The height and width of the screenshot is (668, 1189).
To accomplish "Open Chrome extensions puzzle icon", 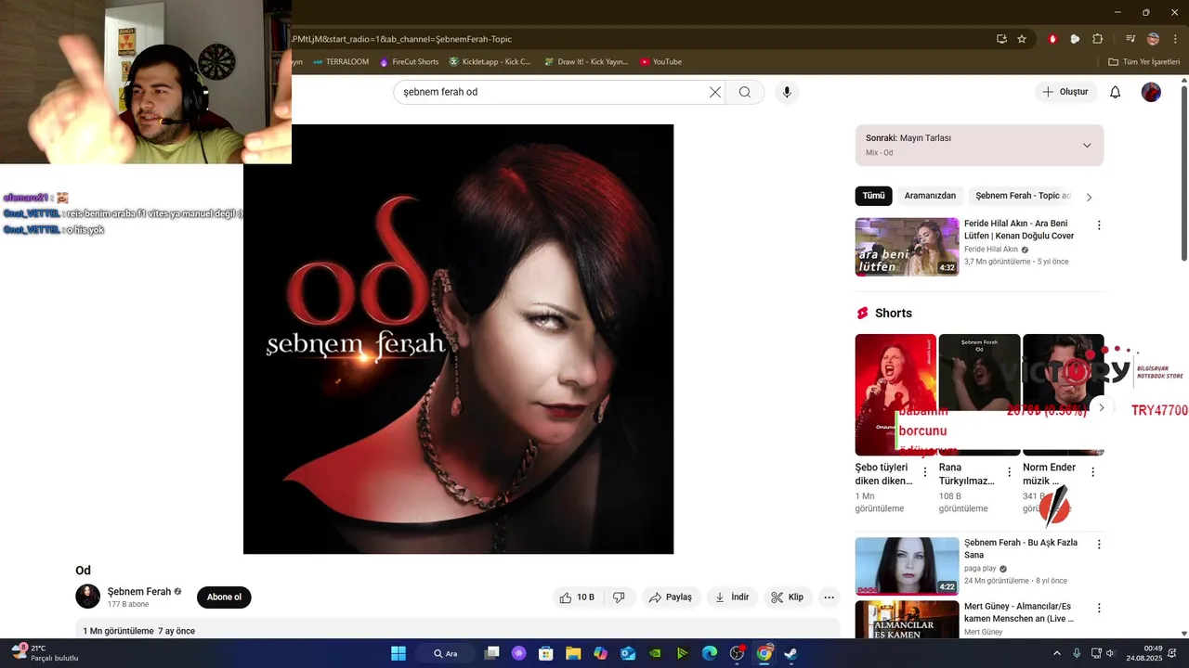I will pyautogui.click(x=1097, y=39).
